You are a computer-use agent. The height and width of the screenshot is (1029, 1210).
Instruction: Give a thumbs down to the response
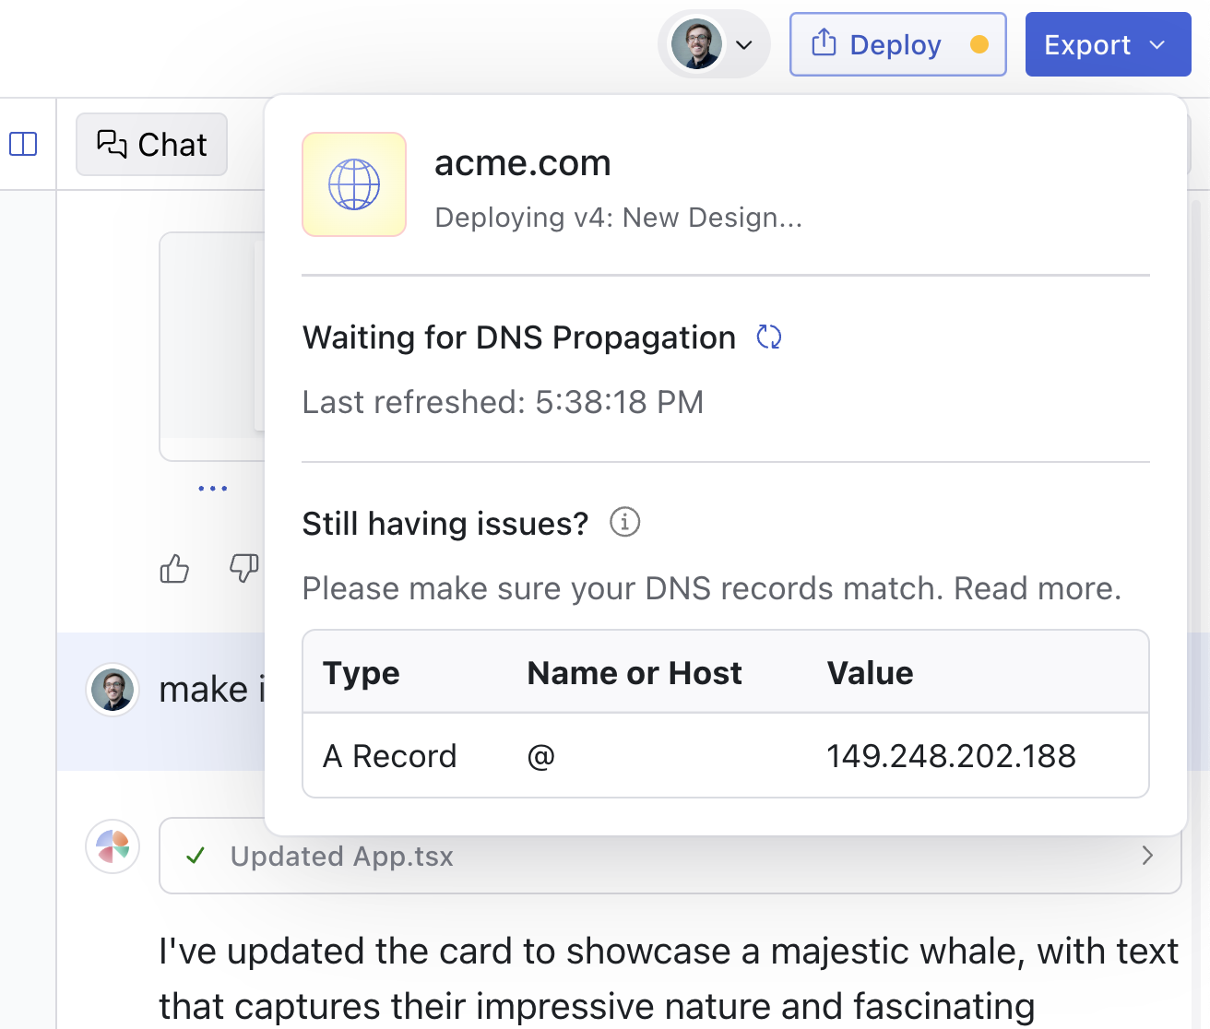[243, 569]
